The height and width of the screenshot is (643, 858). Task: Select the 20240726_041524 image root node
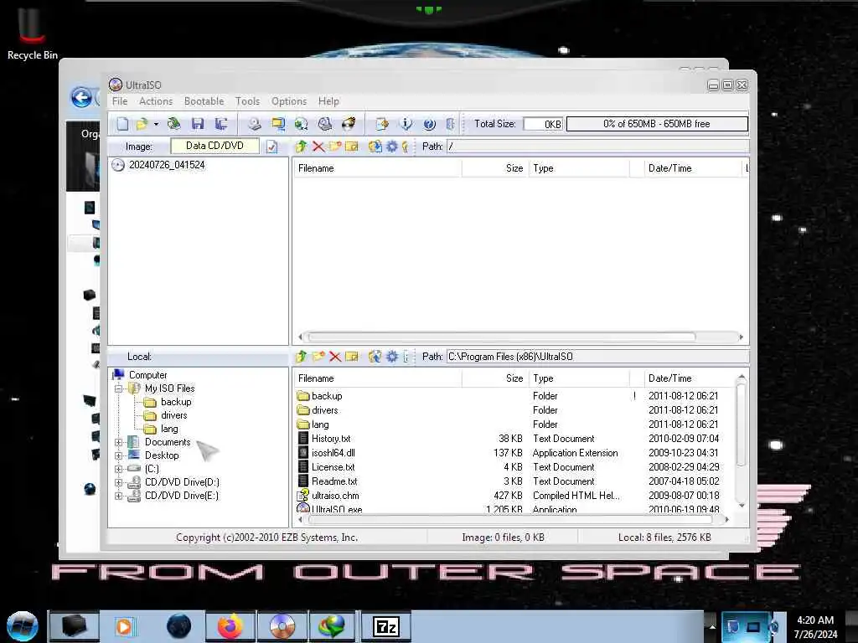[167, 165]
